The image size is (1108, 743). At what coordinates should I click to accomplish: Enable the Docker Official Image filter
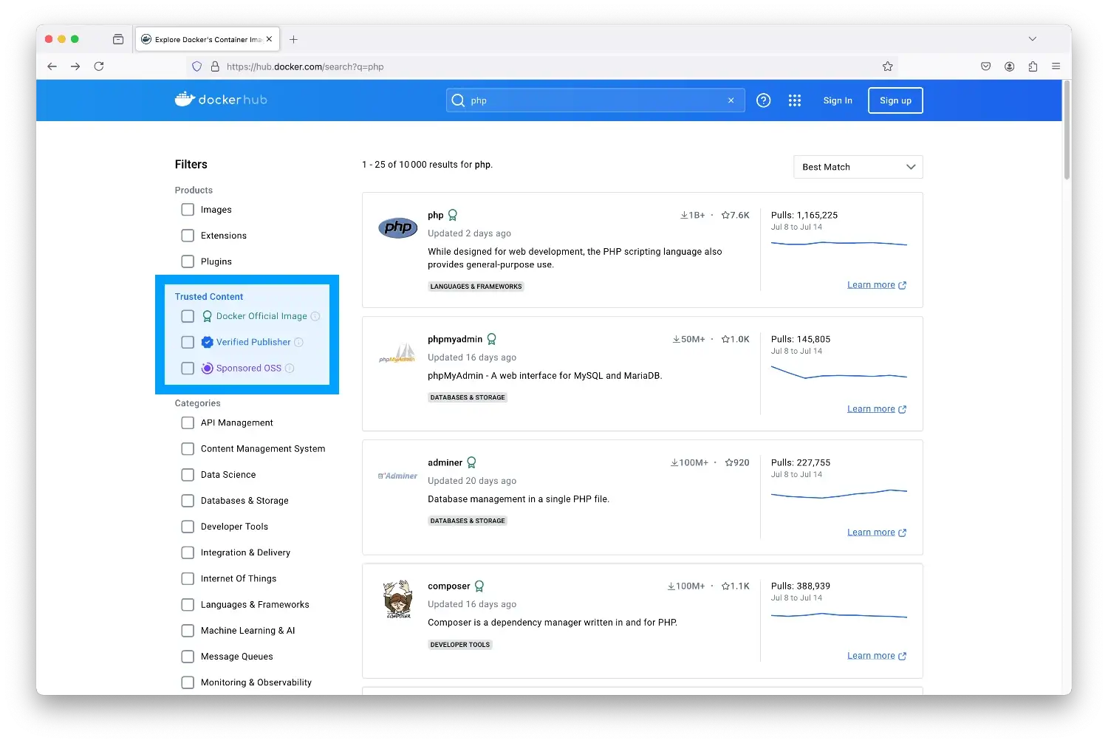(x=188, y=316)
